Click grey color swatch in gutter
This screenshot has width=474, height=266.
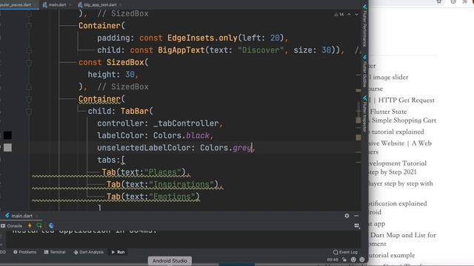[x=7, y=148]
